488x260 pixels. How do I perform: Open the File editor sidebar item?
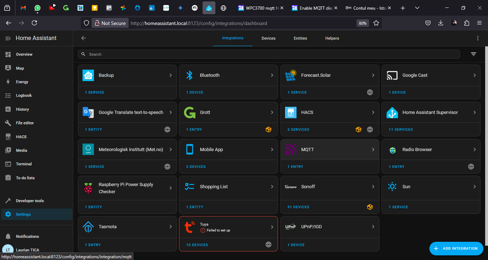click(x=25, y=123)
